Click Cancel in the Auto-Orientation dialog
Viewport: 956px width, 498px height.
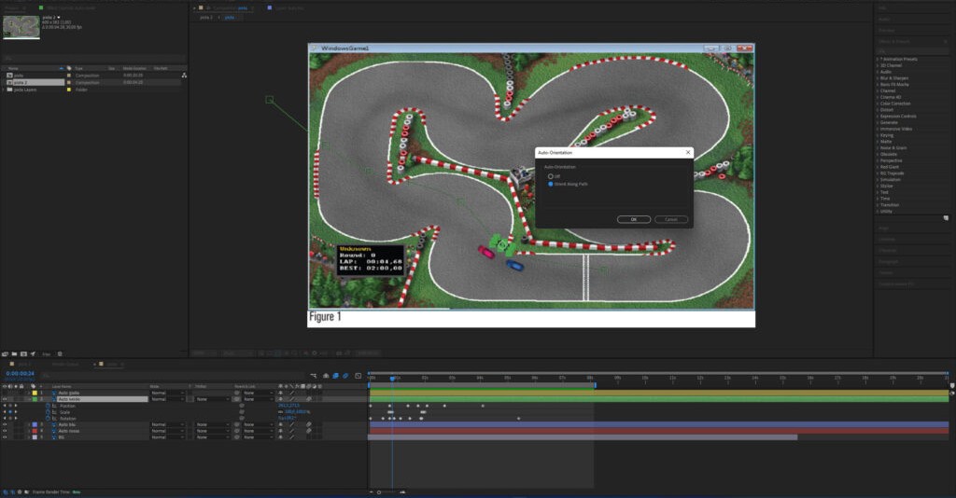(671, 219)
